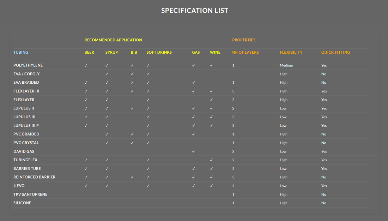Click the BARRIER TUBE row label
Image resolution: width=388 pixels, height=221 pixels.
click(x=27, y=169)
